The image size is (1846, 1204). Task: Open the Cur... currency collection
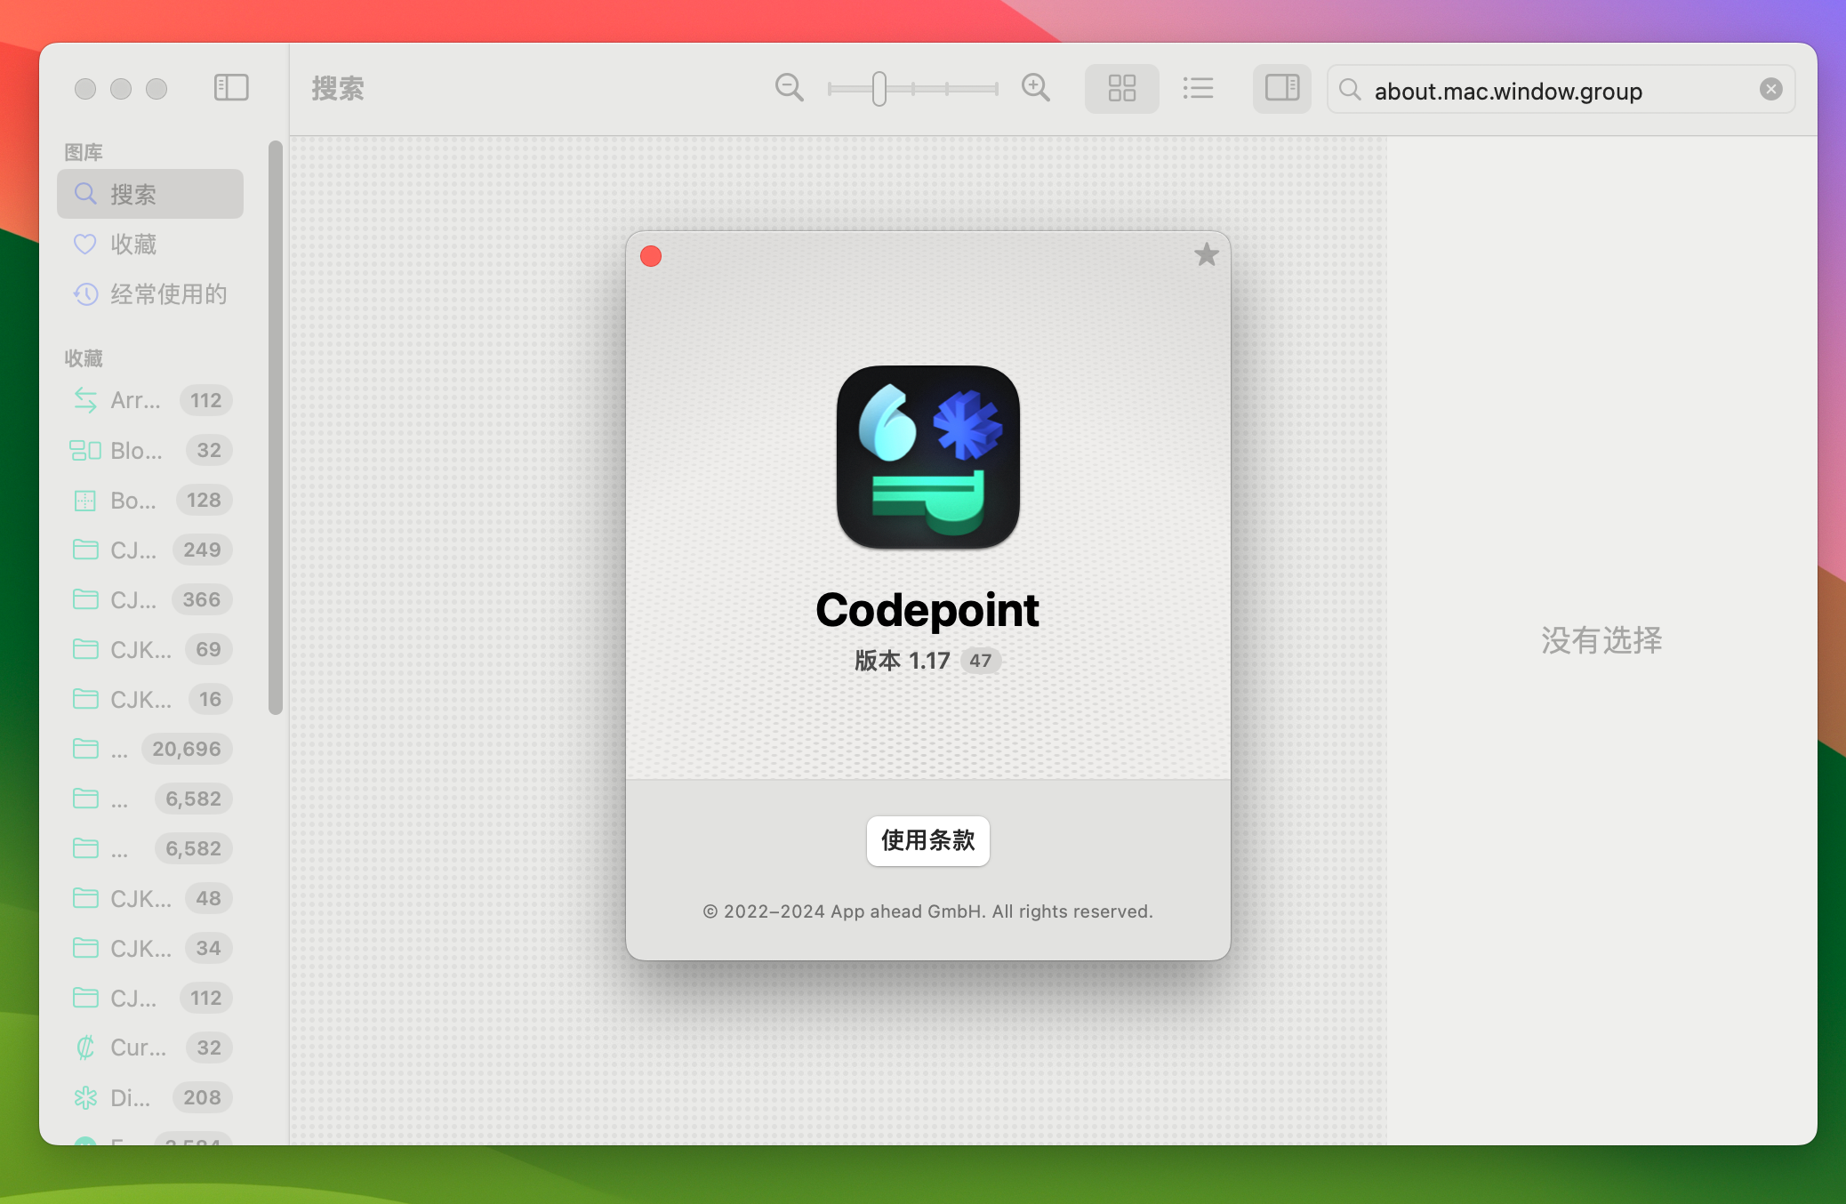click(150, 1047)
